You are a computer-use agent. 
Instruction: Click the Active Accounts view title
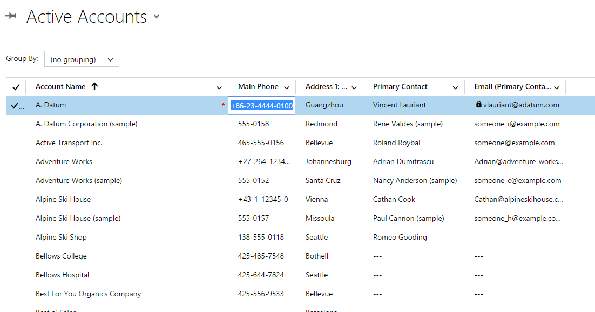coord(87,17)
